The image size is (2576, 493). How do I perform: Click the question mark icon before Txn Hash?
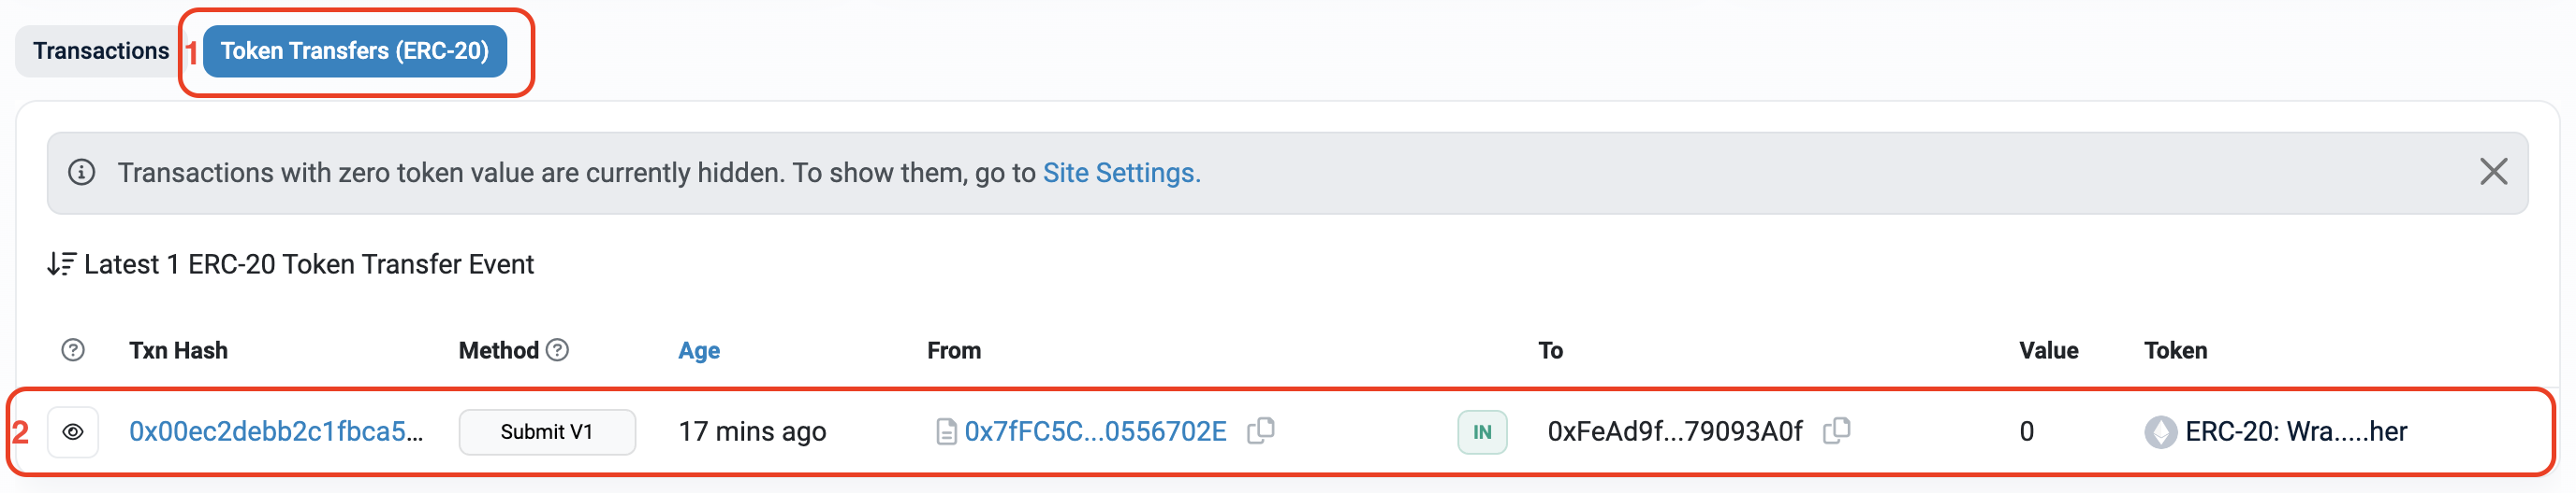tap(73, 350)
